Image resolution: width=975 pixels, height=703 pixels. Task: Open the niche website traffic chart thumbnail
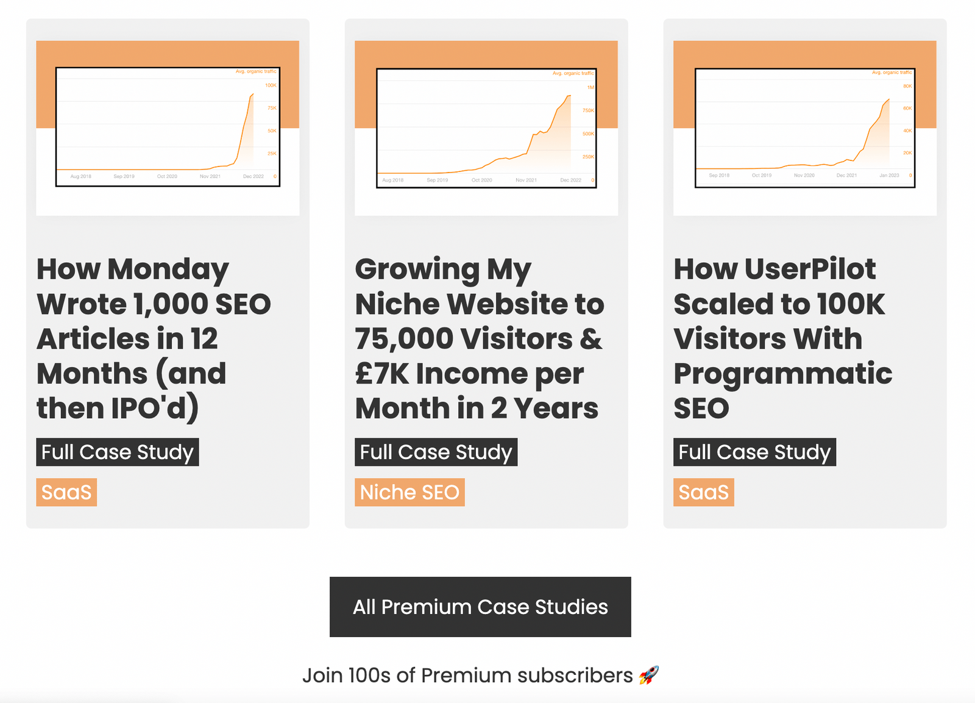point(486,128)
